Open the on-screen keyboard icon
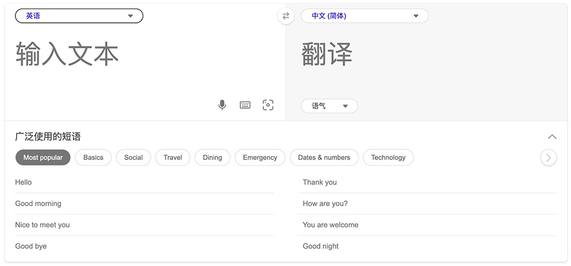Viewport: 571px width, 266px height. [245, 105]
